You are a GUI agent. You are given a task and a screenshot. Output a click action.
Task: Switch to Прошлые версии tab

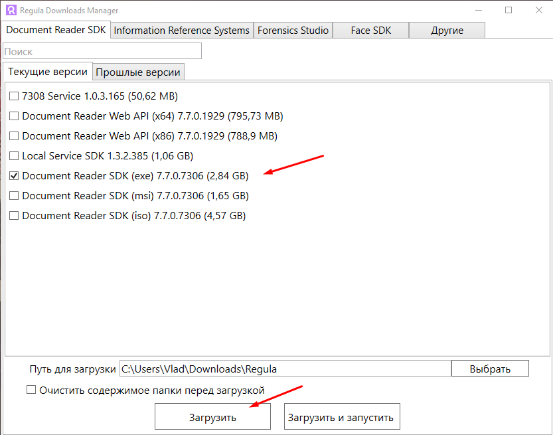(x=138, y=72)
